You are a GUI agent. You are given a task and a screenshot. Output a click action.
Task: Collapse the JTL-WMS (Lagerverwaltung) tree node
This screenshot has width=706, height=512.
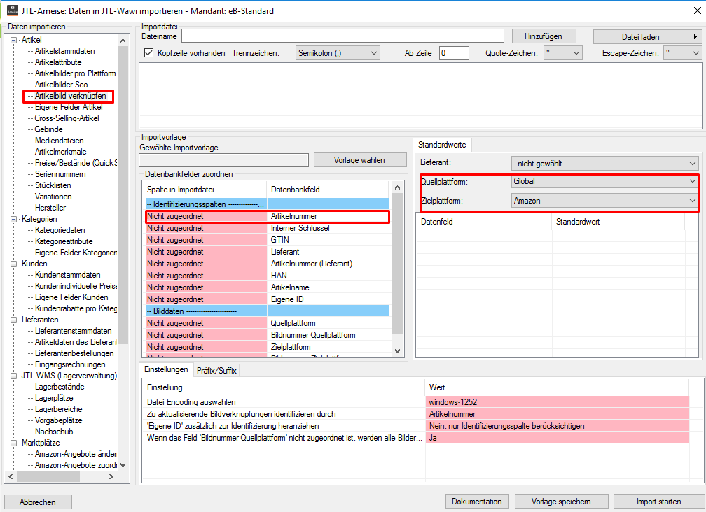(14, 376)
